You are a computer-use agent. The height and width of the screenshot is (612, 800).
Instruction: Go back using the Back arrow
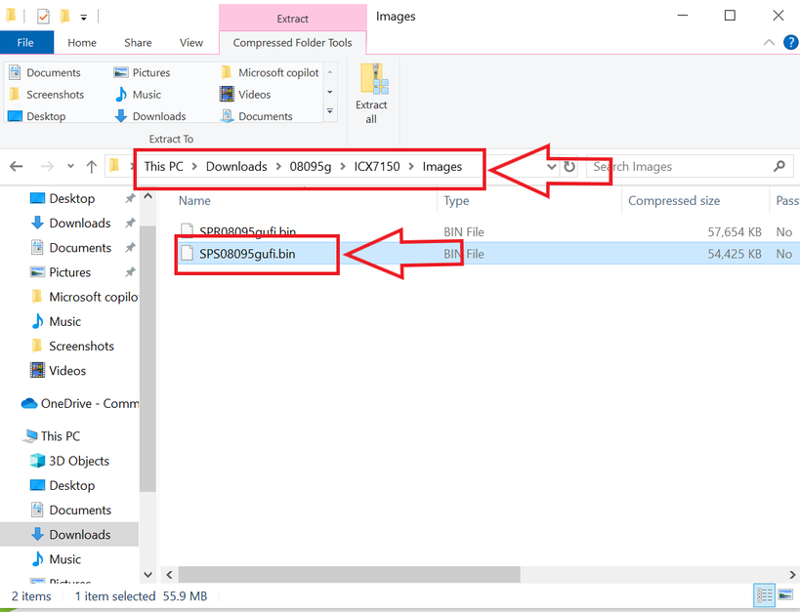(17, 166)
